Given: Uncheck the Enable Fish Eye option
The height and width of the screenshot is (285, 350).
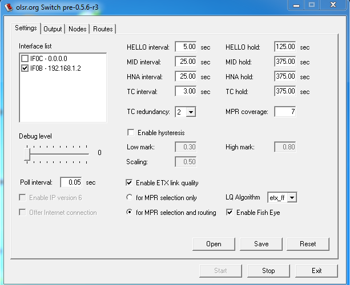Looking at the screenshot, I should pos(230,213).
